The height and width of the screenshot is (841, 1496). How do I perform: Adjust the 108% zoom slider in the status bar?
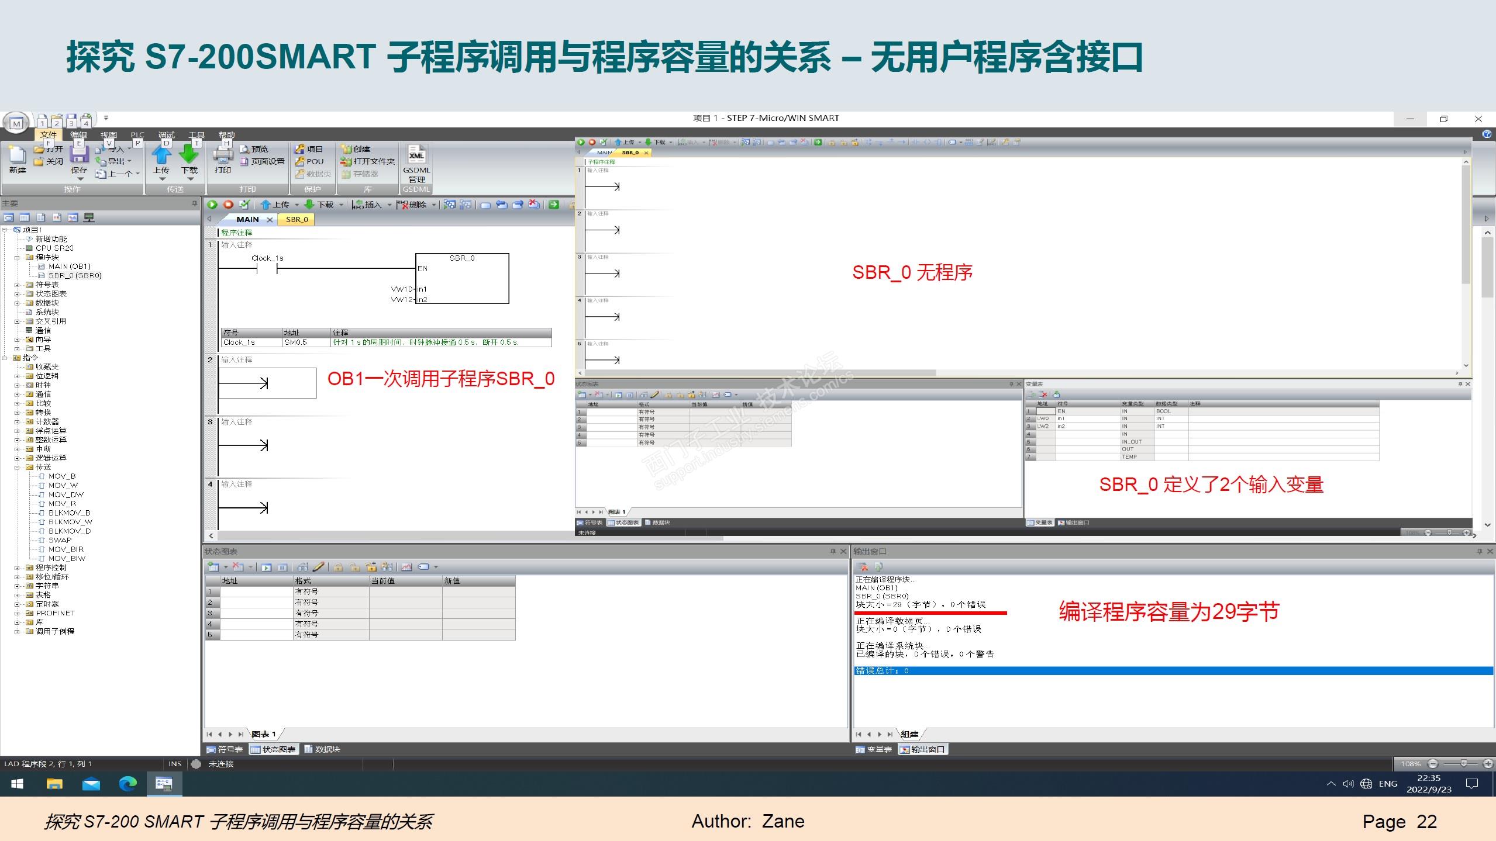(1463, 764)
